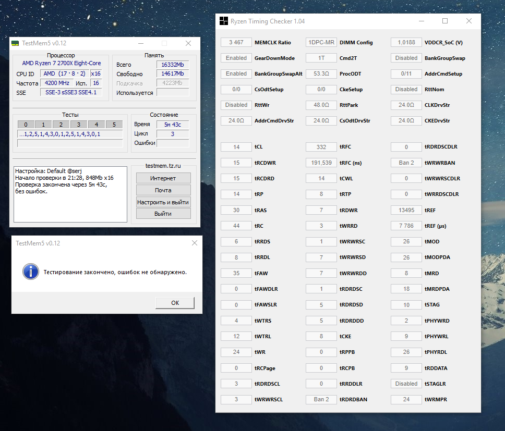Click the ProcODT value 53.3Ω
The width and height of the screenshot is (505, 431).
321,73
